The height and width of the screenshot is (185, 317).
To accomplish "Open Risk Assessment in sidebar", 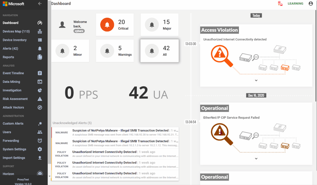I will point(15,99).
